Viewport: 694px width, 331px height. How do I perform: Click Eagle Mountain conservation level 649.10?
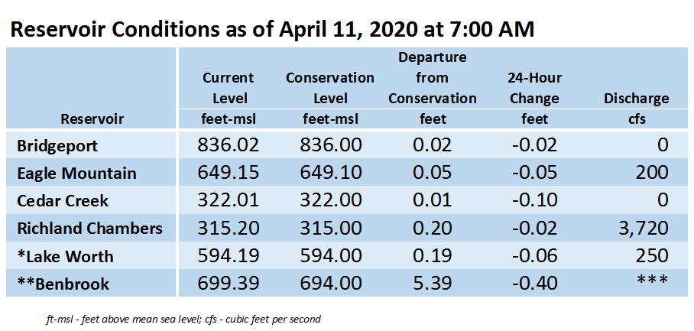tap(331, 173)
